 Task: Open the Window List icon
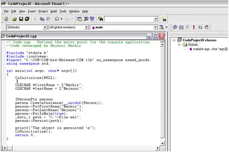click(x=92, y=19)
